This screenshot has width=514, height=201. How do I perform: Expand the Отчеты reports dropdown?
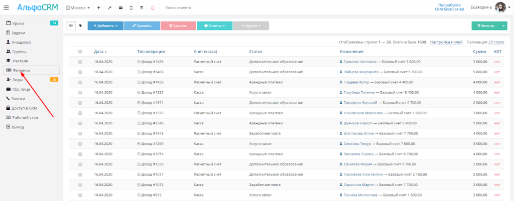214,26
